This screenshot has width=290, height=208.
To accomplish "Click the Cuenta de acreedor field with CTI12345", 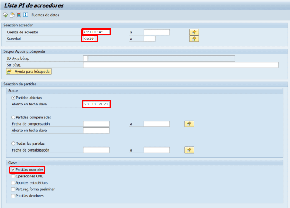I will (96, 32).
